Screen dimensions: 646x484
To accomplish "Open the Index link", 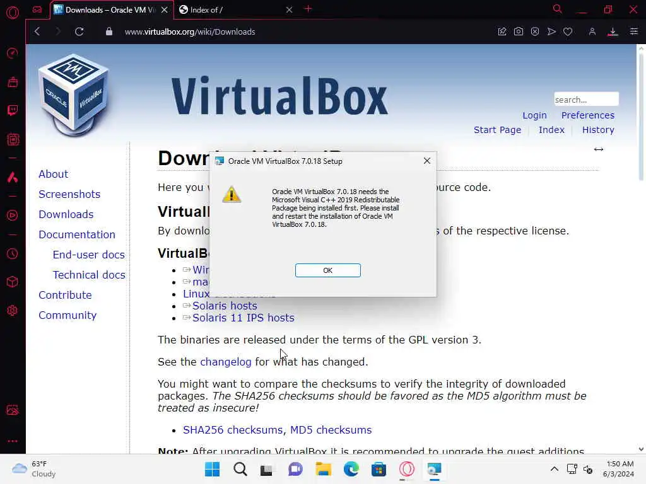I will pos(551,130).
